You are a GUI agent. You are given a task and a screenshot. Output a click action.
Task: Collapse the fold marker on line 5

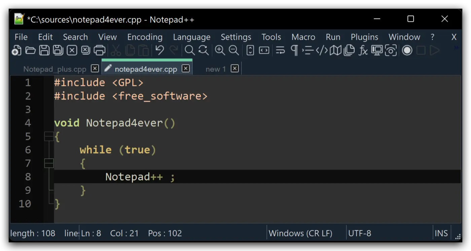(49, 136)
